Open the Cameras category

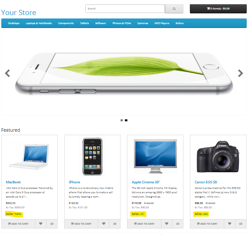click(143, 23)
